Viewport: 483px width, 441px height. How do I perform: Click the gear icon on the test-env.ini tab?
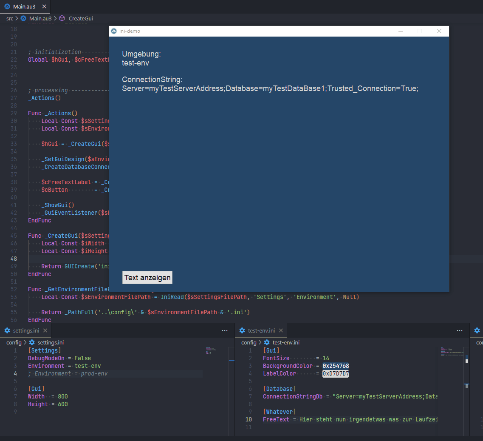pos(242,330)
